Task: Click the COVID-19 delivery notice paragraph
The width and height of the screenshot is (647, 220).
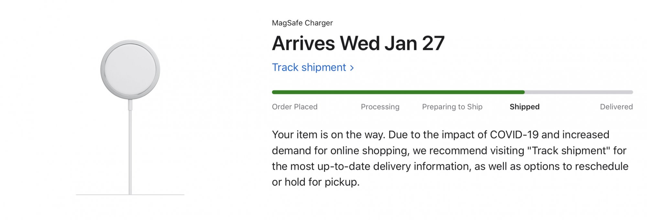Action: coord(450,158)
